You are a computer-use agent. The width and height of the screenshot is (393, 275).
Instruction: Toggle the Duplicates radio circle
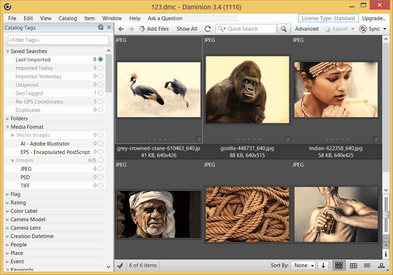point(100,110)
